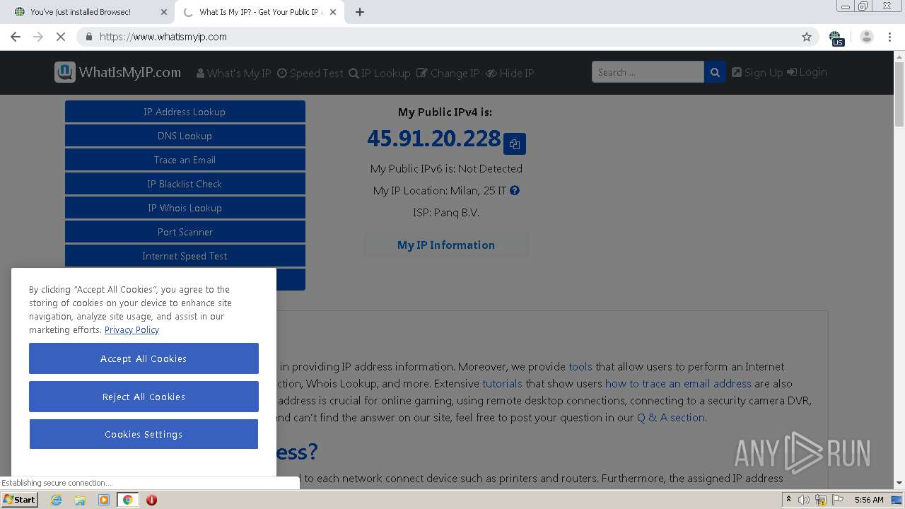Open the Privacy Policy link
Image resolution: width=905 pixels, height=509 pixels.
tap(132, 329)
